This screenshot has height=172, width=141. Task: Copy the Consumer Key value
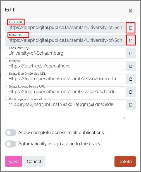(131, 54)
